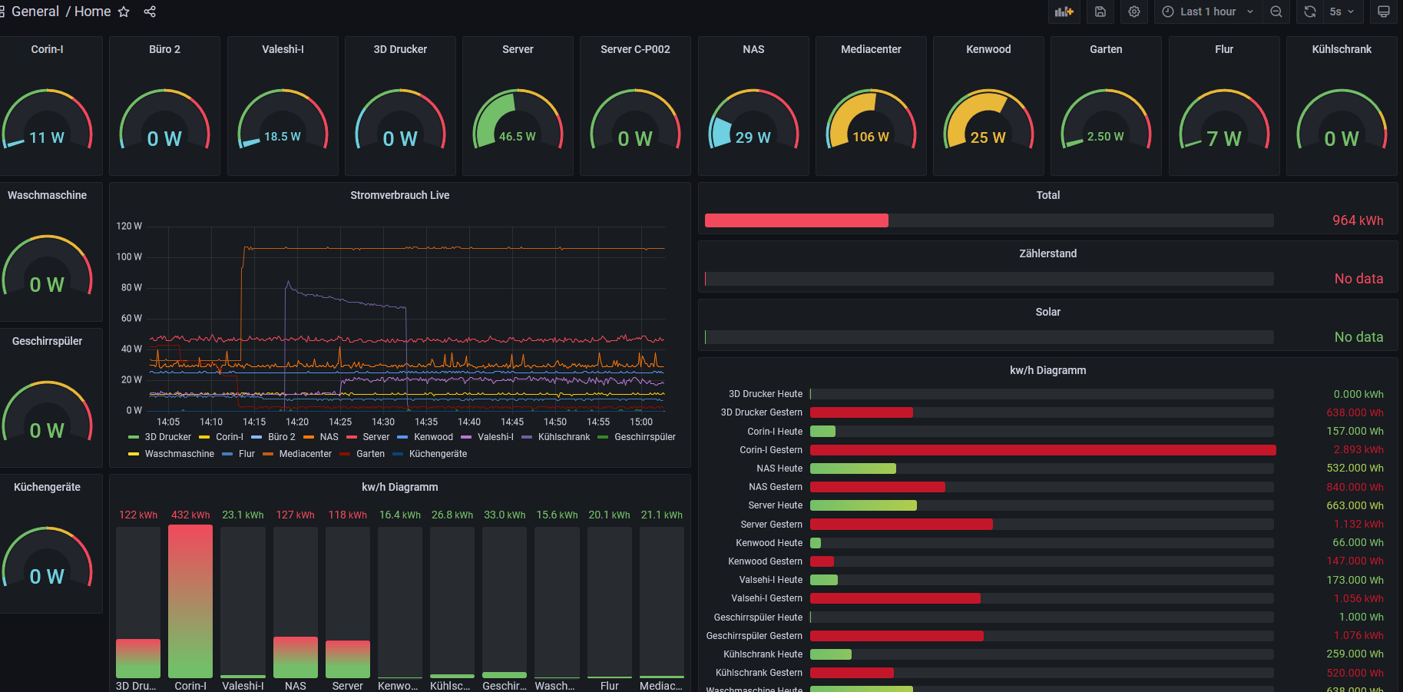Click the NAS 29 W gauge value
Viewport: 1403px width, 692px height.
[753, 137]
